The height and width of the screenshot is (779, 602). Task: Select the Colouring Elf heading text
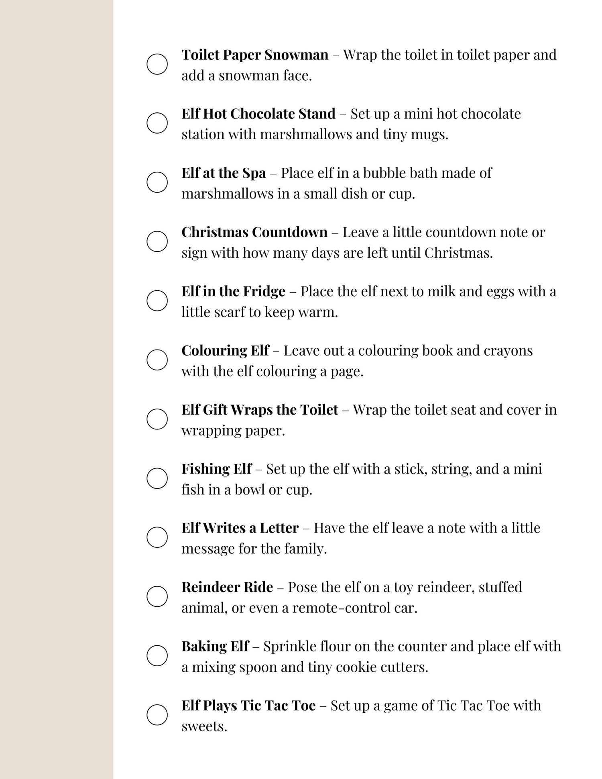click(x=225, y=351)
